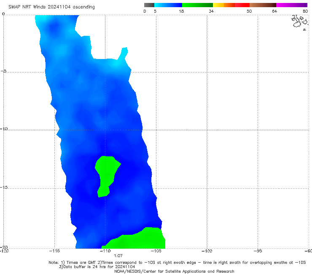Select the magenta-purple end of the color bar
Image resolution: width=312 pixels, height=274 pixels.
tap(291, 5)
